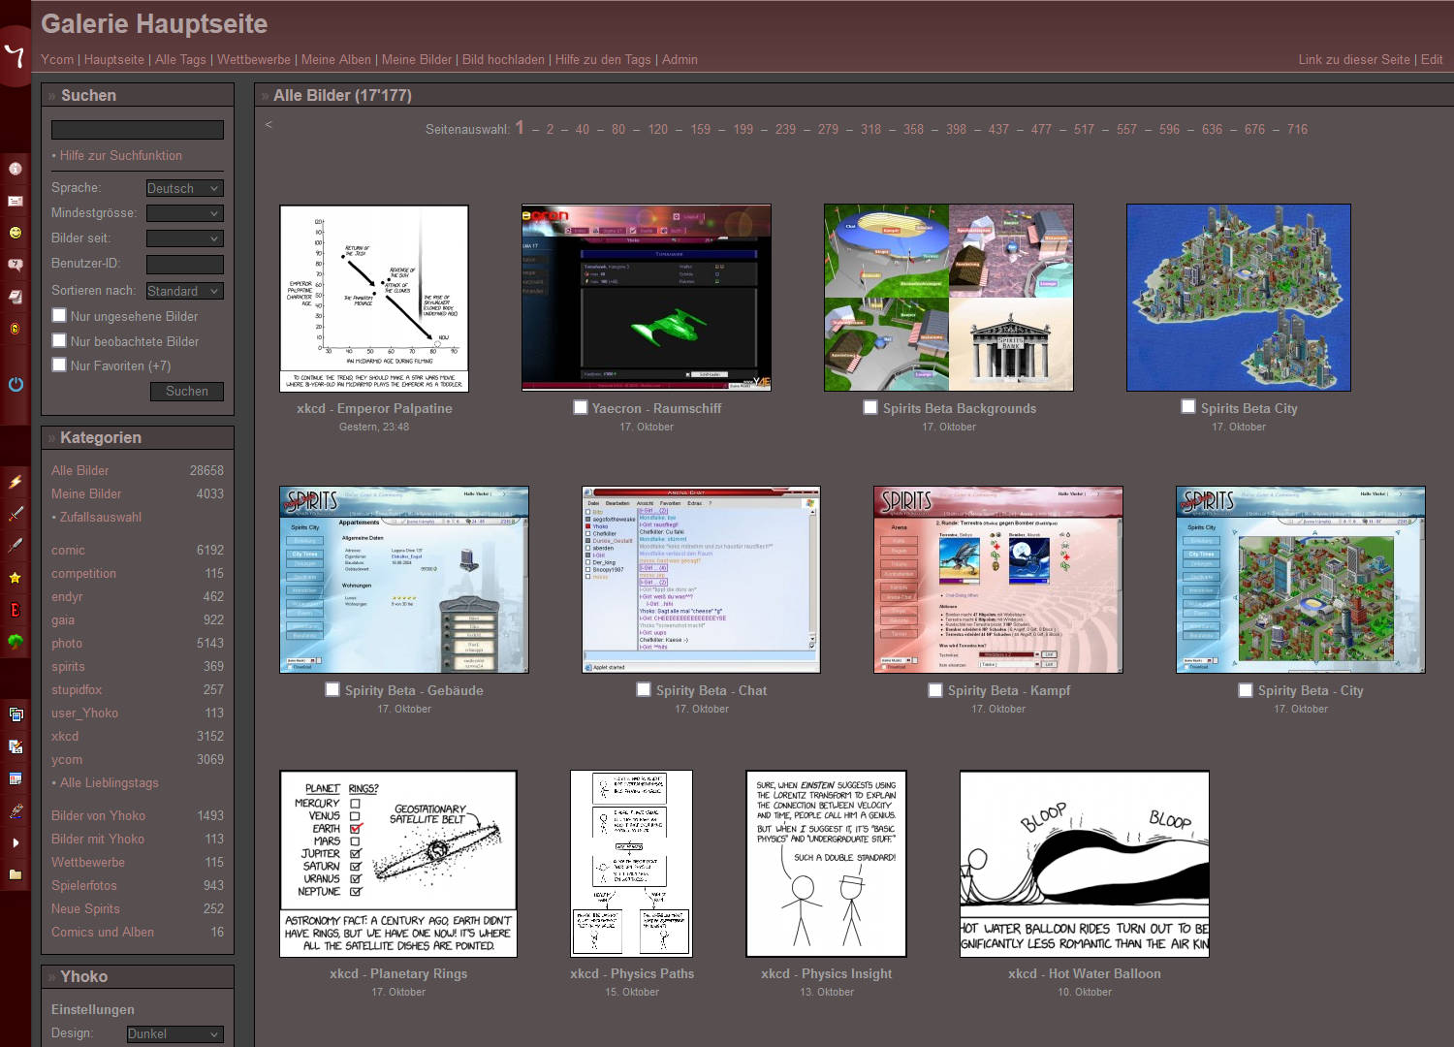Image resolution: width=1454 pixels, height=1047 pixels.
Task: Click the blue power icon in sidebar
Action: pos(16,384)
